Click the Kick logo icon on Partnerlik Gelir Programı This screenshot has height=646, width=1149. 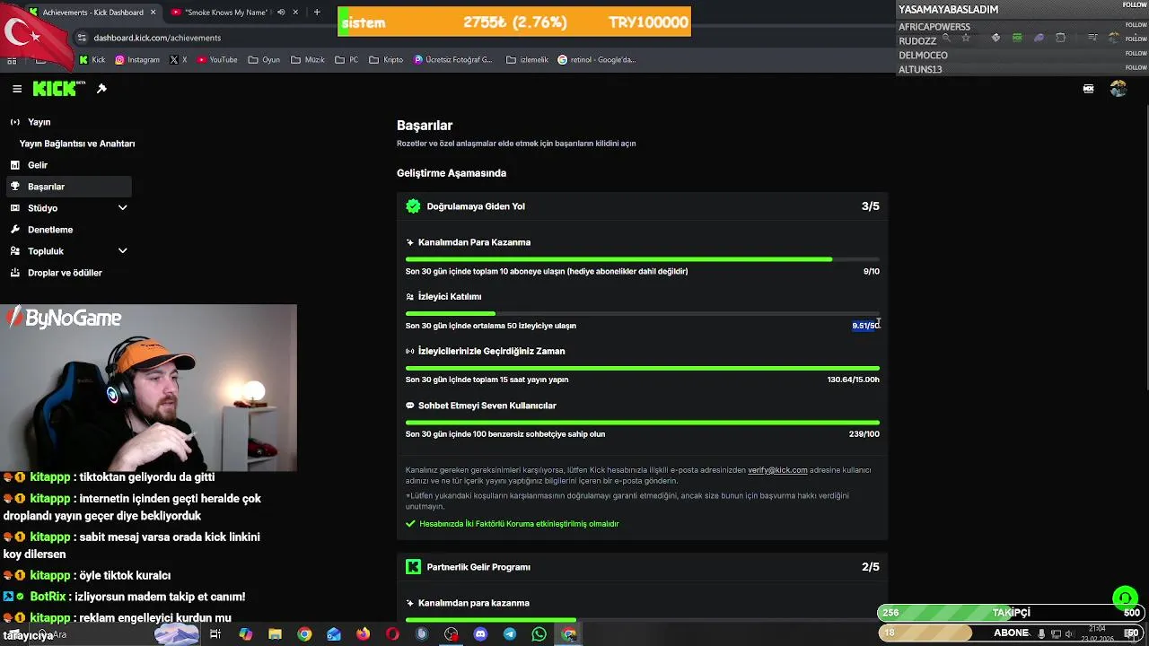tap(413, 567)
